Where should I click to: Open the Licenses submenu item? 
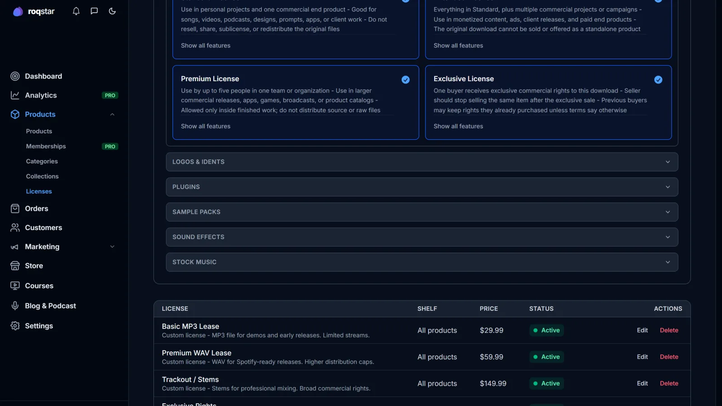[39, 191]
